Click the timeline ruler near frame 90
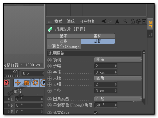158x118 pixels. 12,74
